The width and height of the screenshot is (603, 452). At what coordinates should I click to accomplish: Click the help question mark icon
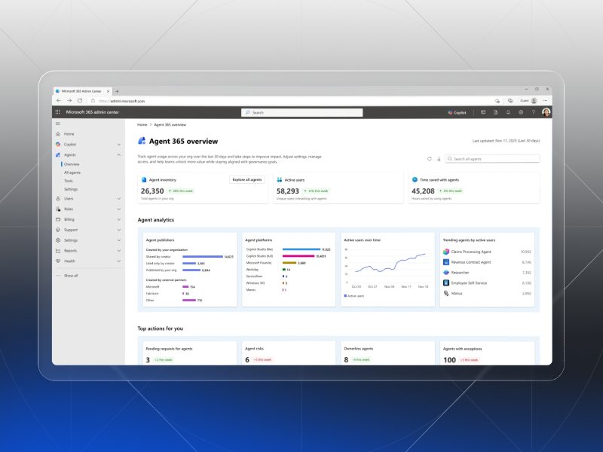(x=534, y=112)
